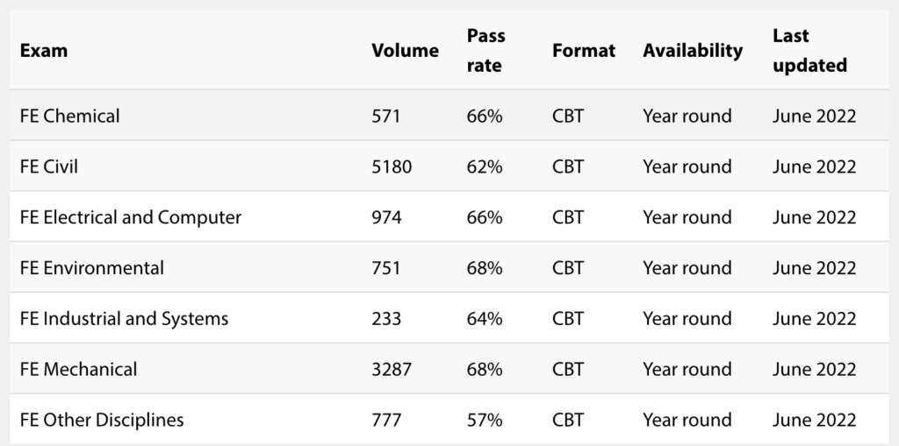The image size is (899, 446).
Task: Click the 62% pass rate for FE Civil
Action: (x=485, y=166)
